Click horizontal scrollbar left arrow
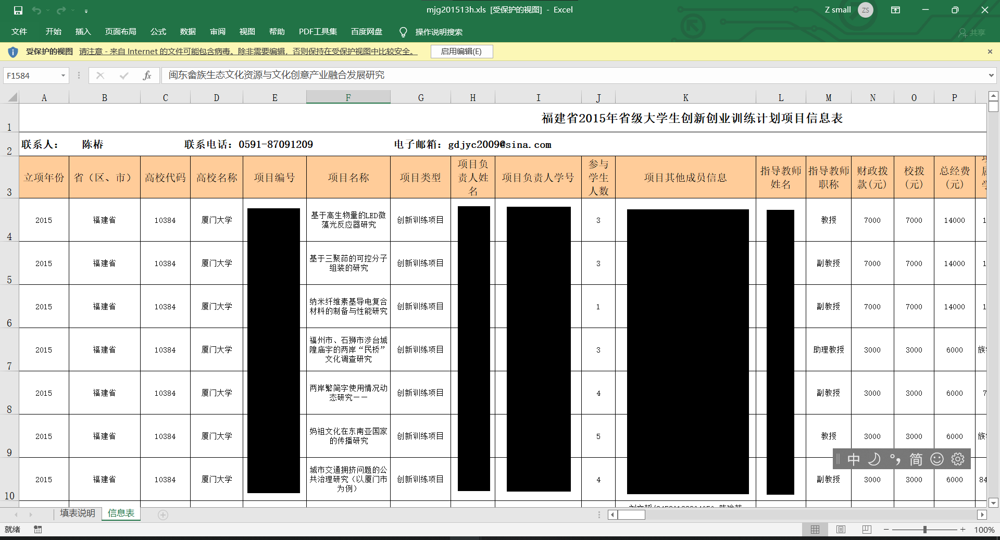The height and width of the screenshot is (540, 1000). point(613,514)
